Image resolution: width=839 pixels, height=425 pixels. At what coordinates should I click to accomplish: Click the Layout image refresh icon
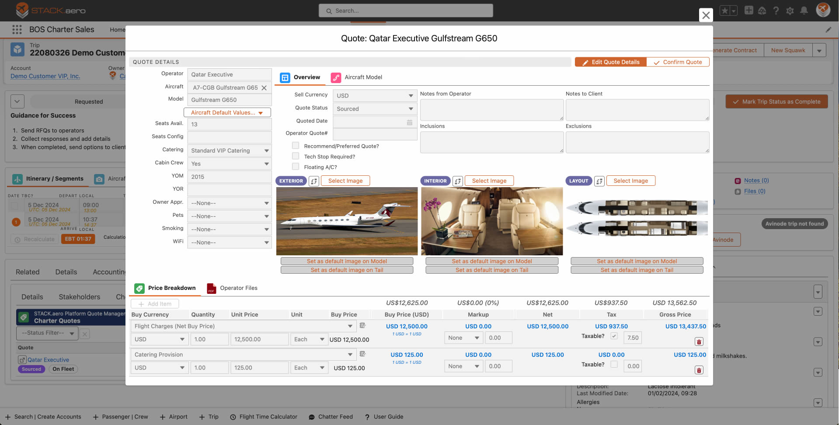click(x=599, y=181)
